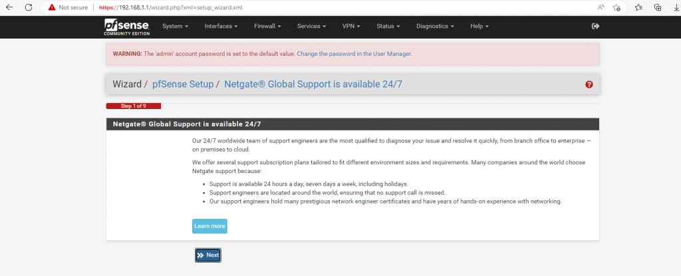
Task: Expand the Status menu
Action: click(388, 26)
